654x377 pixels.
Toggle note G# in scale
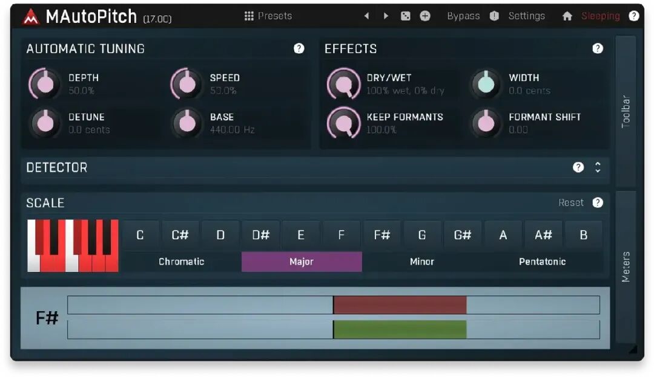point(462,235)
